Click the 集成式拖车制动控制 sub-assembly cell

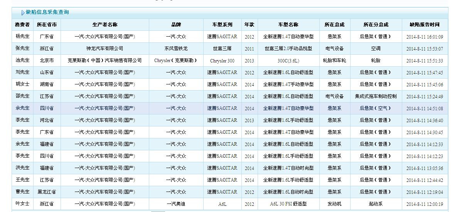(376, 96)
